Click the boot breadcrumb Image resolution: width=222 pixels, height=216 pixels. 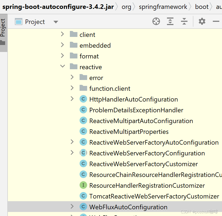tap(202, 7)
